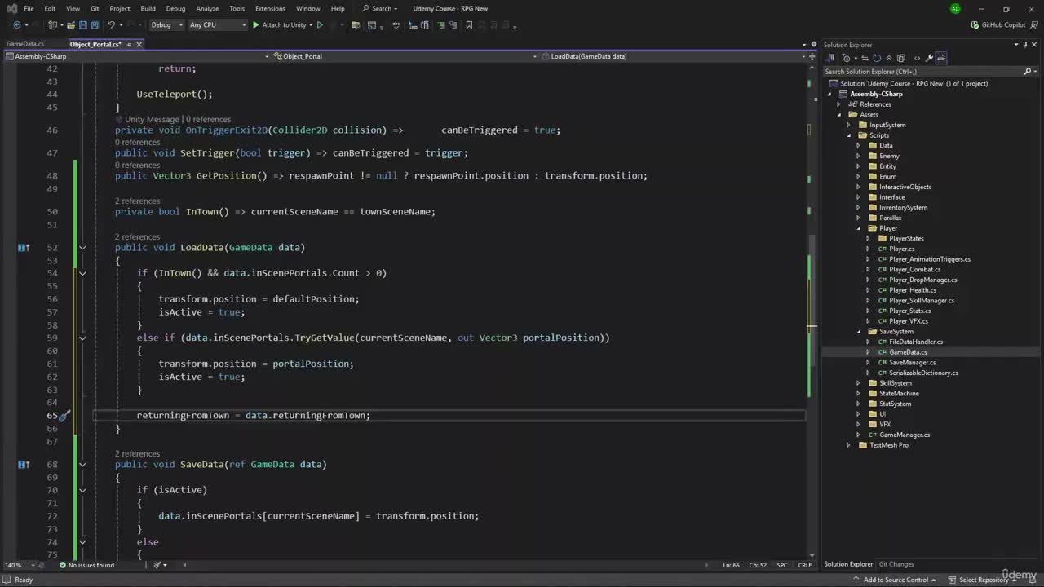Select GameManager.cs in Solution Explorer
The width and height of the screenshot is (1044, 587).
[904, 435]
